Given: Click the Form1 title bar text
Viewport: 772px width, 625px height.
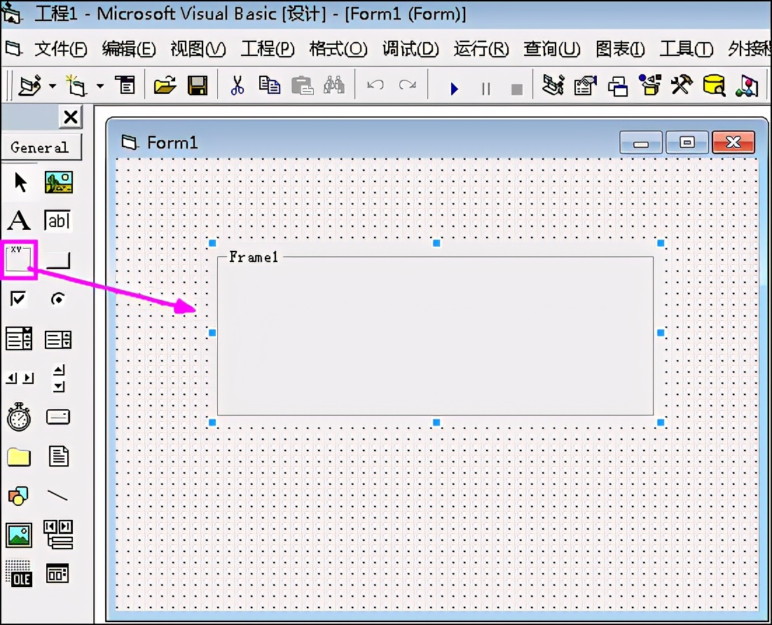Looking at the screenshot, I should click(172, 143).
